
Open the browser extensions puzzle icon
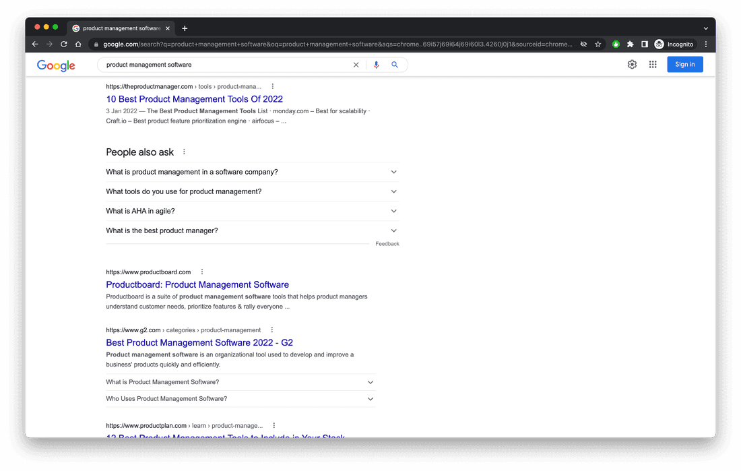tap(629, 44)
